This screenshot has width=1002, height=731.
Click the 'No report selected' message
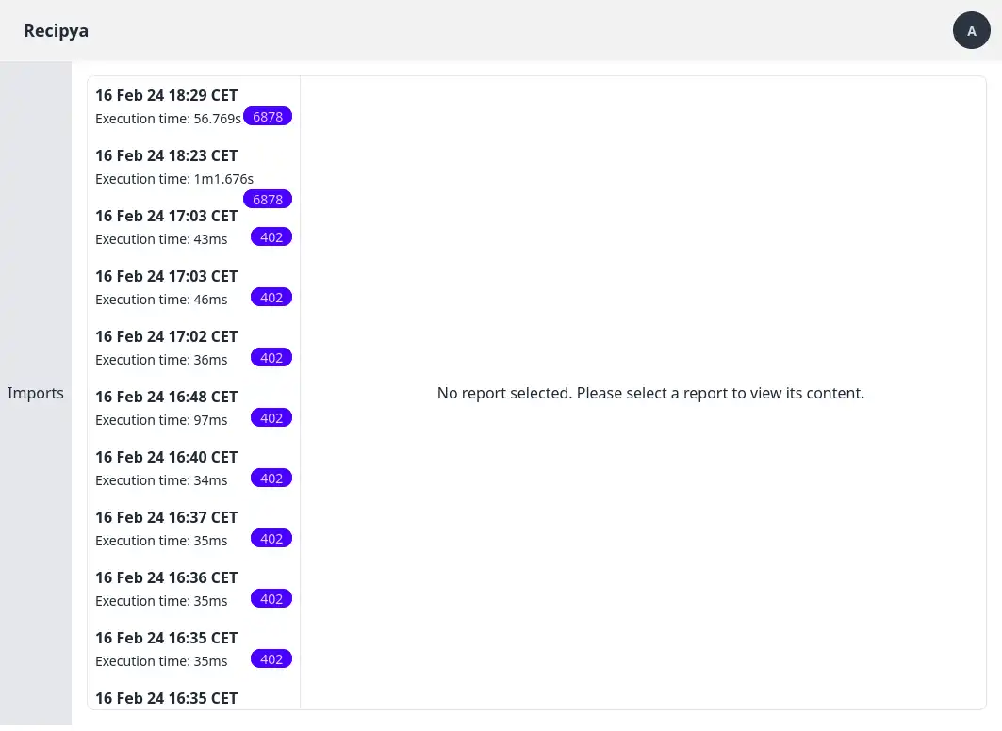(650, 393)
